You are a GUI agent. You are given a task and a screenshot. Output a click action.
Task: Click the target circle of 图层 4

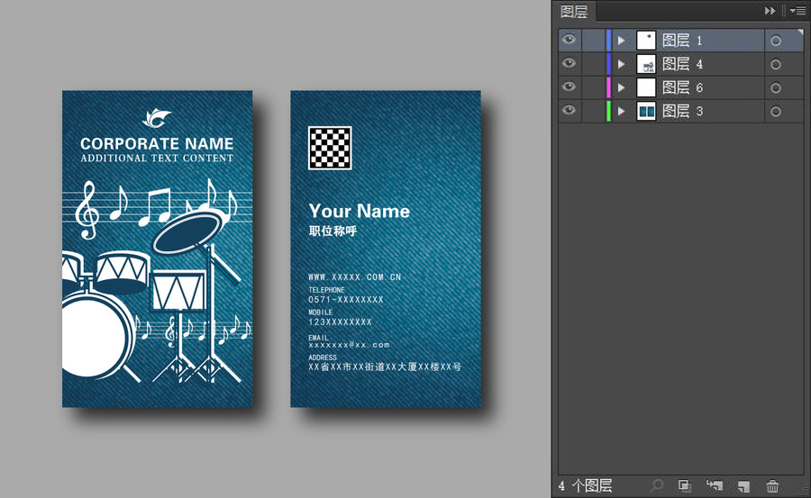click(775, 64)
